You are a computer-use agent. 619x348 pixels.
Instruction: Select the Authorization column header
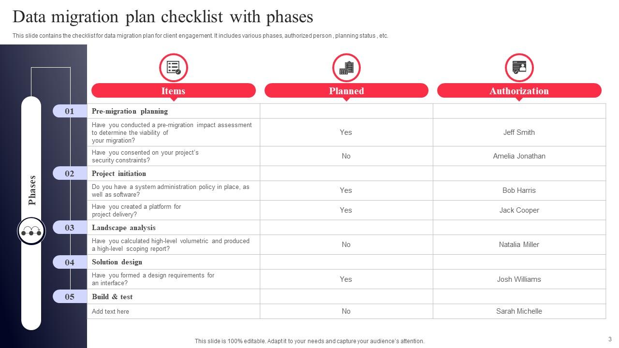click(519, 91)
